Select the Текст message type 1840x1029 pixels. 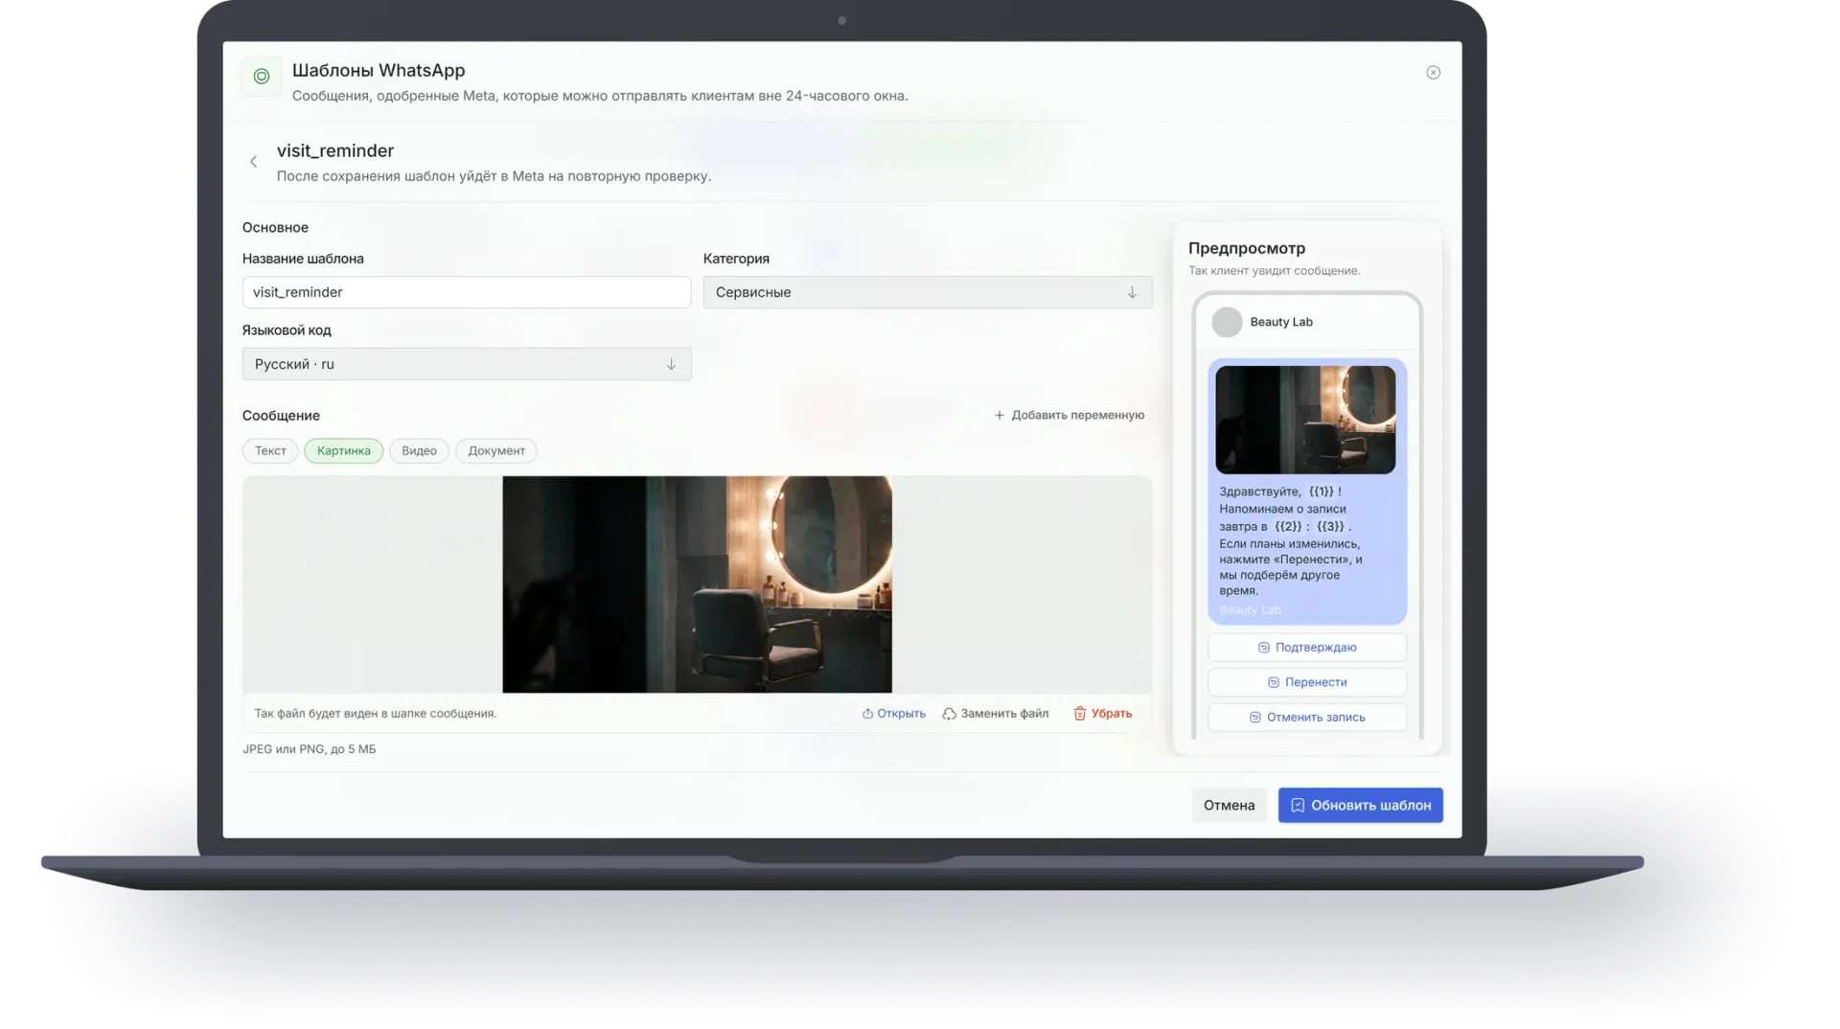pyautogui.click(x=270, y=450)
